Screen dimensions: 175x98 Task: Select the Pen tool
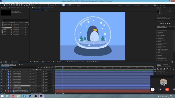19,5
